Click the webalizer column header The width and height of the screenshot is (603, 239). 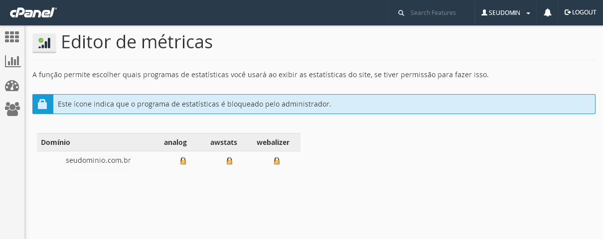pyautogui.click(x=273, y=142)
